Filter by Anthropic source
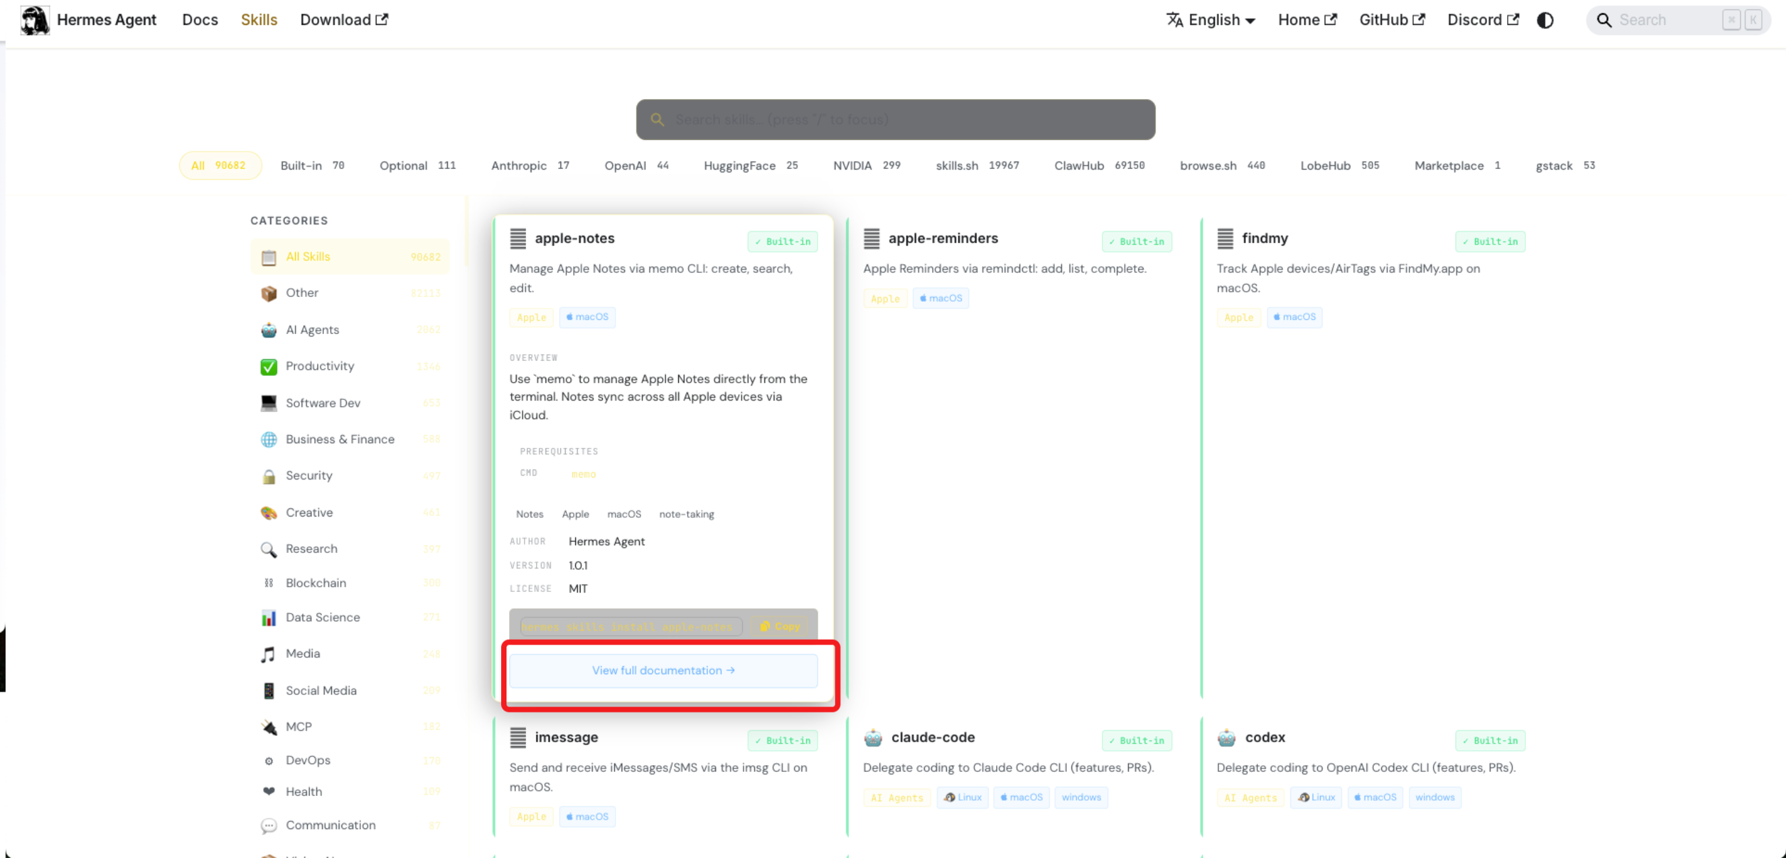1786x858 pixels. pos(530,166)
